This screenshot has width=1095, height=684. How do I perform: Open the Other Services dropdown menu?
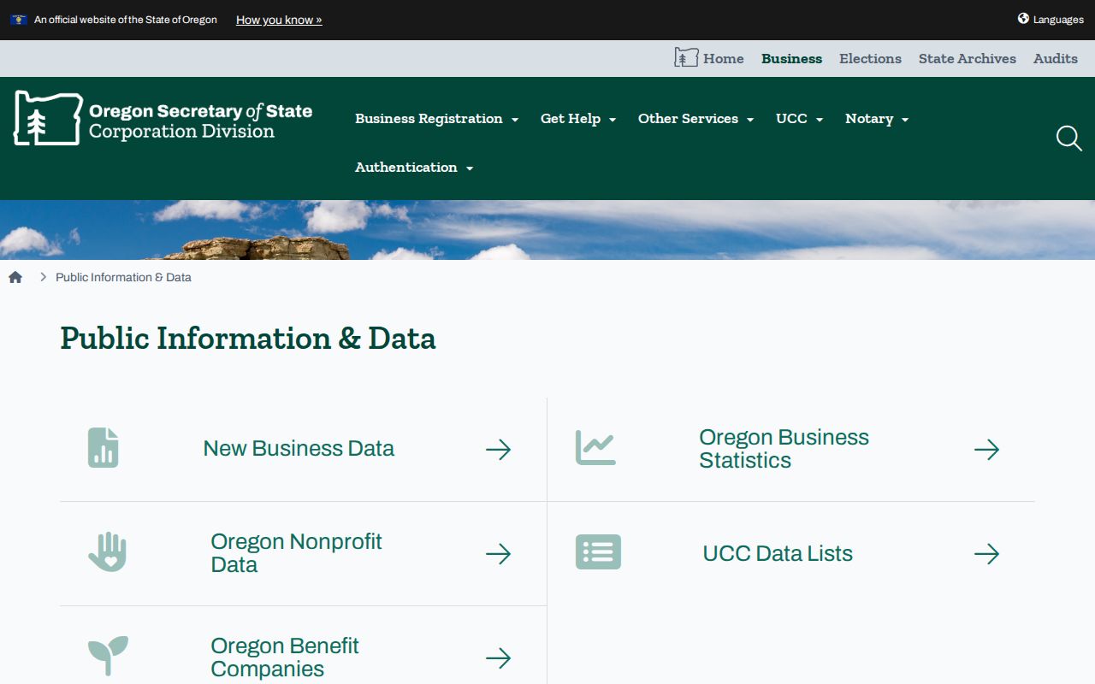click(696, 119)
